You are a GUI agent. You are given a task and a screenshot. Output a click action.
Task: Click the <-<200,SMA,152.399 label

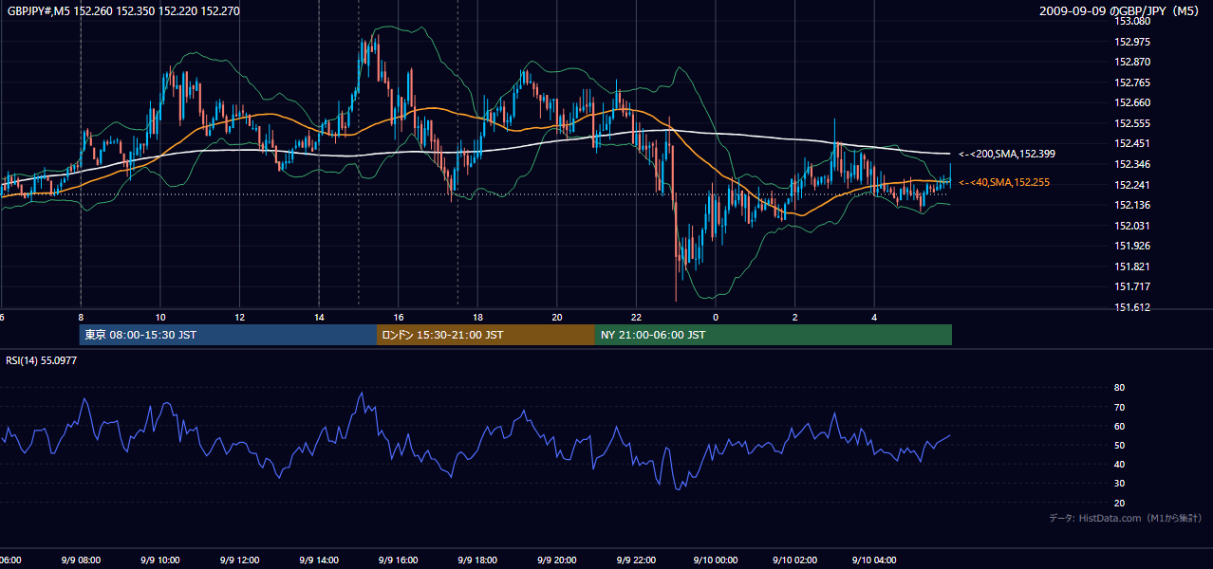[x=1007, y=154]
